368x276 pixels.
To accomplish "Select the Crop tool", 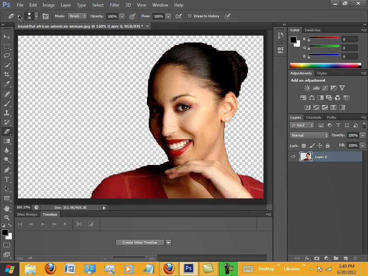I will tap(7, 74).
